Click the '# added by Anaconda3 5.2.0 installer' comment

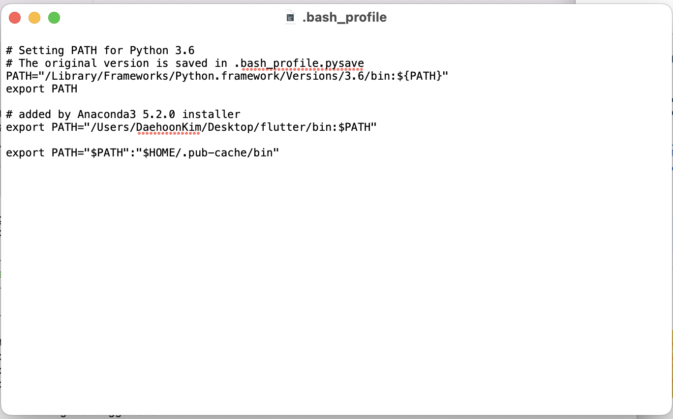point(123,114)
